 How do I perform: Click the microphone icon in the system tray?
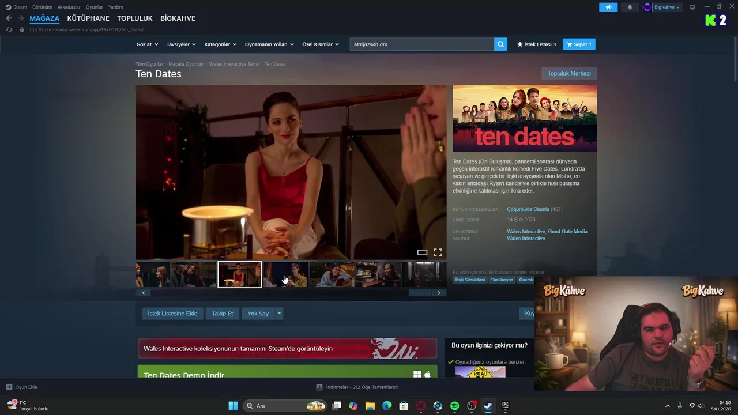click(680, 406)
